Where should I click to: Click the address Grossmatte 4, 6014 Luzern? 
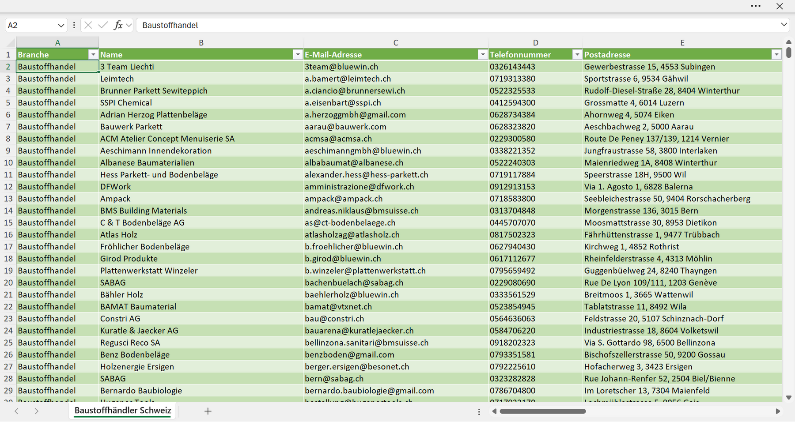click(x=634, y=102)
